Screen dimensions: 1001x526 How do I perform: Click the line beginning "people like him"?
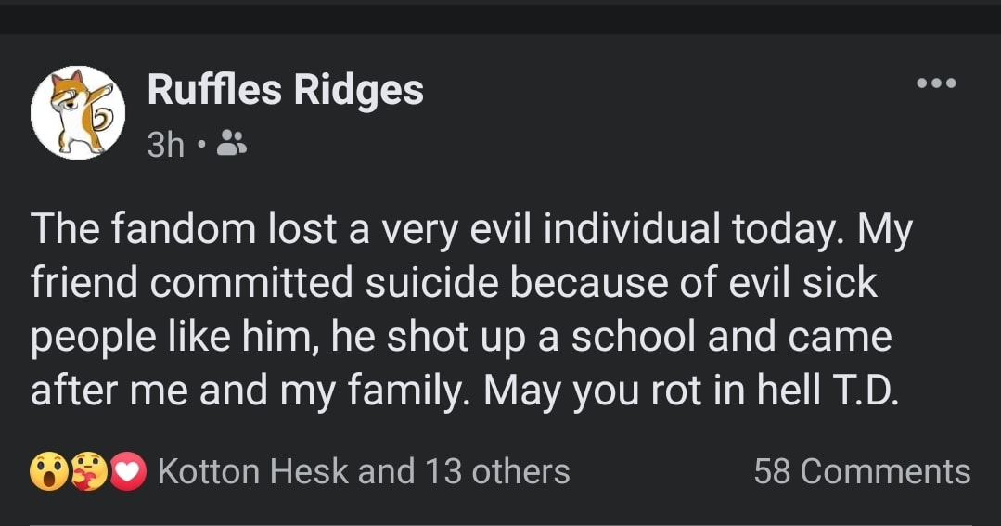461,337
